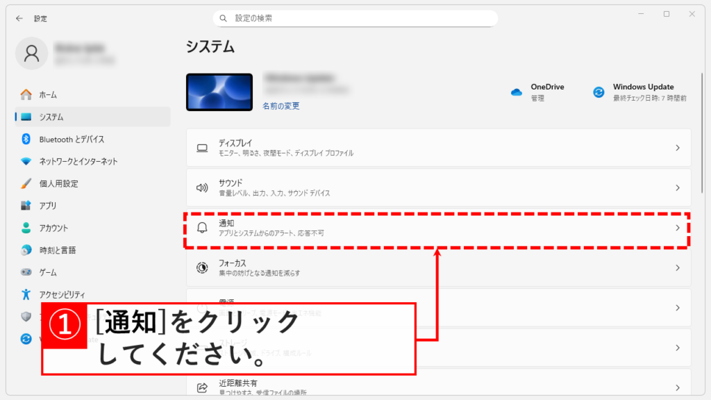The width and height of the screenshot is (711, 400).
Task: Open the ディスプレイ settings via monitor icon
Action: click(x=202, y=148)
